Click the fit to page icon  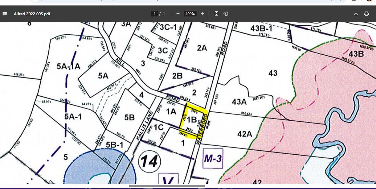[216, 14]
